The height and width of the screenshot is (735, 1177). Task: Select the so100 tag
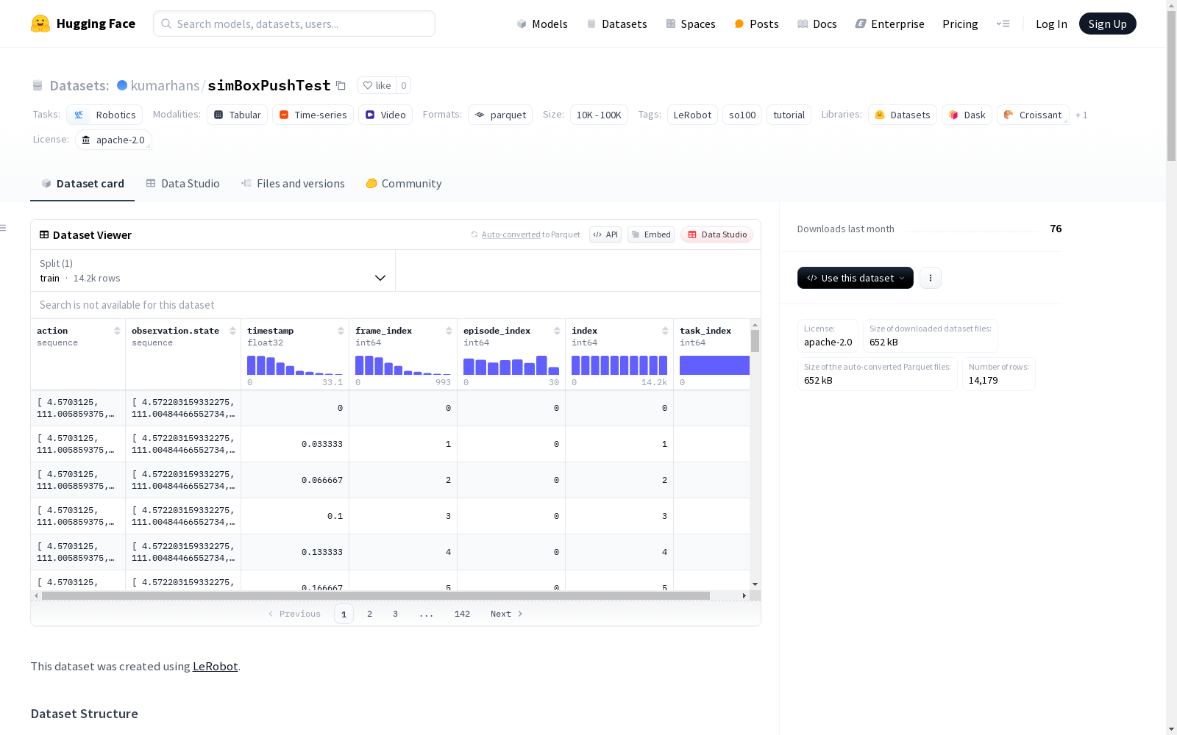pos(742,115)
